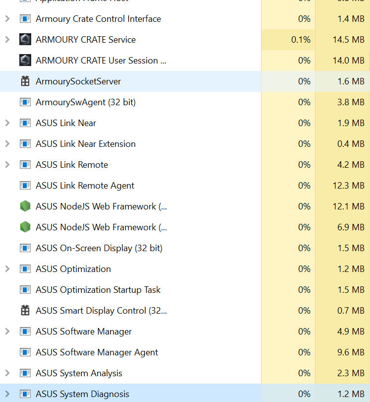370x402 pixels.
Task: Click the ASUS System Analysis icon
Action: point(25,373)
